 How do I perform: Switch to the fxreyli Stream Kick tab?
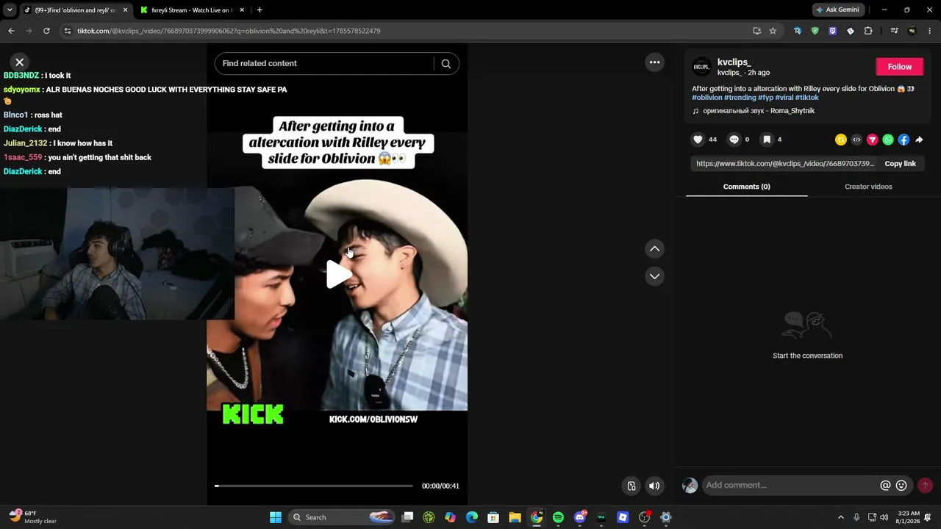click(x=191, y=10)
